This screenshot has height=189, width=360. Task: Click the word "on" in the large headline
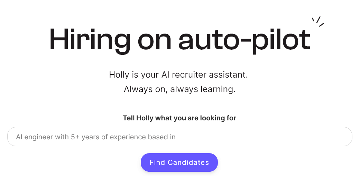(x=154, y=40)
